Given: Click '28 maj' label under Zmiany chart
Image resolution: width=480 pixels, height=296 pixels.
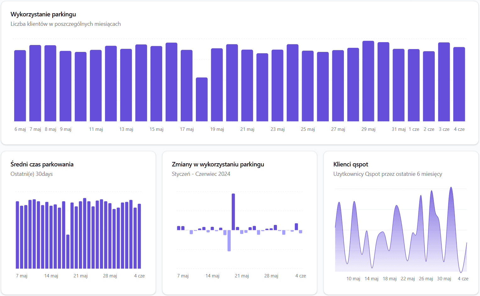Looking at the screenshot, I should click(x=271, y=276).
